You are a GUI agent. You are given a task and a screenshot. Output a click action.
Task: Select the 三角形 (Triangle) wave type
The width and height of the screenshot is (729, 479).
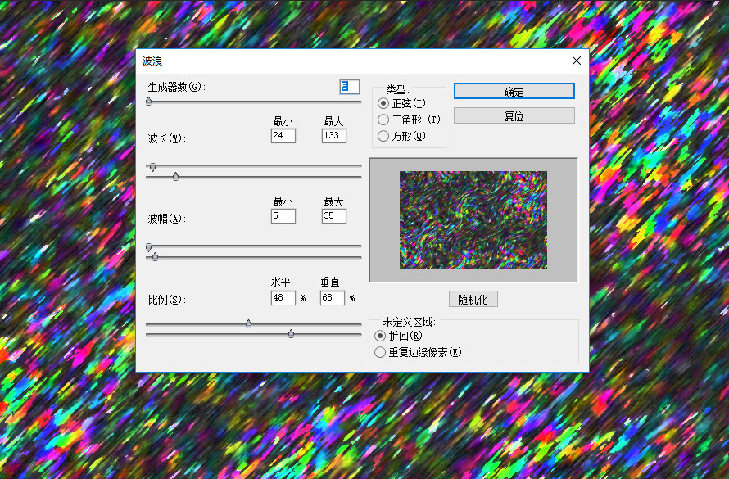coord(383,120)
